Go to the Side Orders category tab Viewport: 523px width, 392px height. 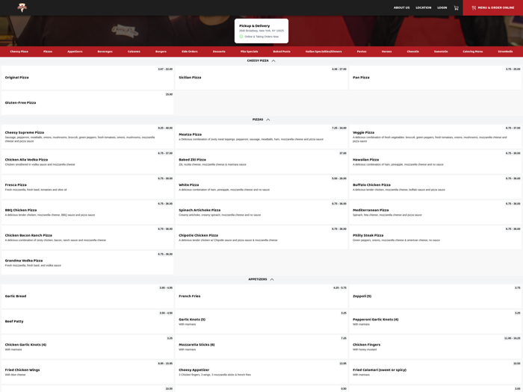point(190,52)
